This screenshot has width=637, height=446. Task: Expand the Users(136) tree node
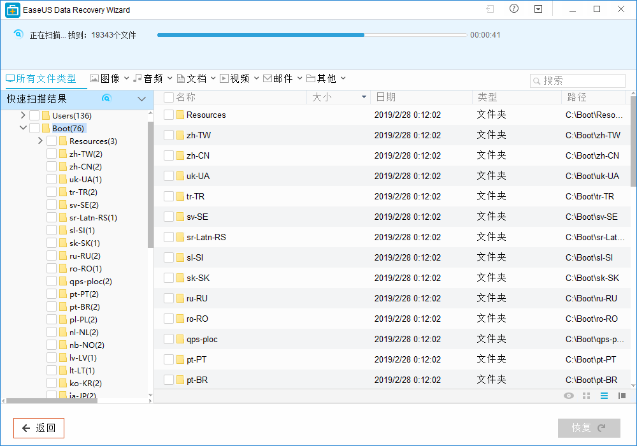click(23, 115)
